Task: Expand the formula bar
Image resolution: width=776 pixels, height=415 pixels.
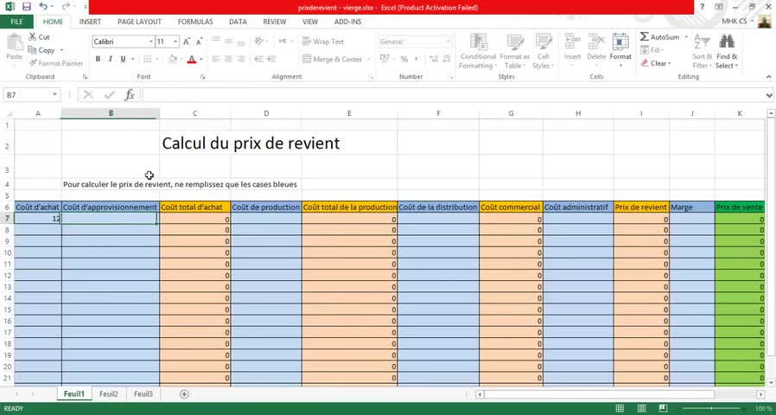Action: coord(769,95)
